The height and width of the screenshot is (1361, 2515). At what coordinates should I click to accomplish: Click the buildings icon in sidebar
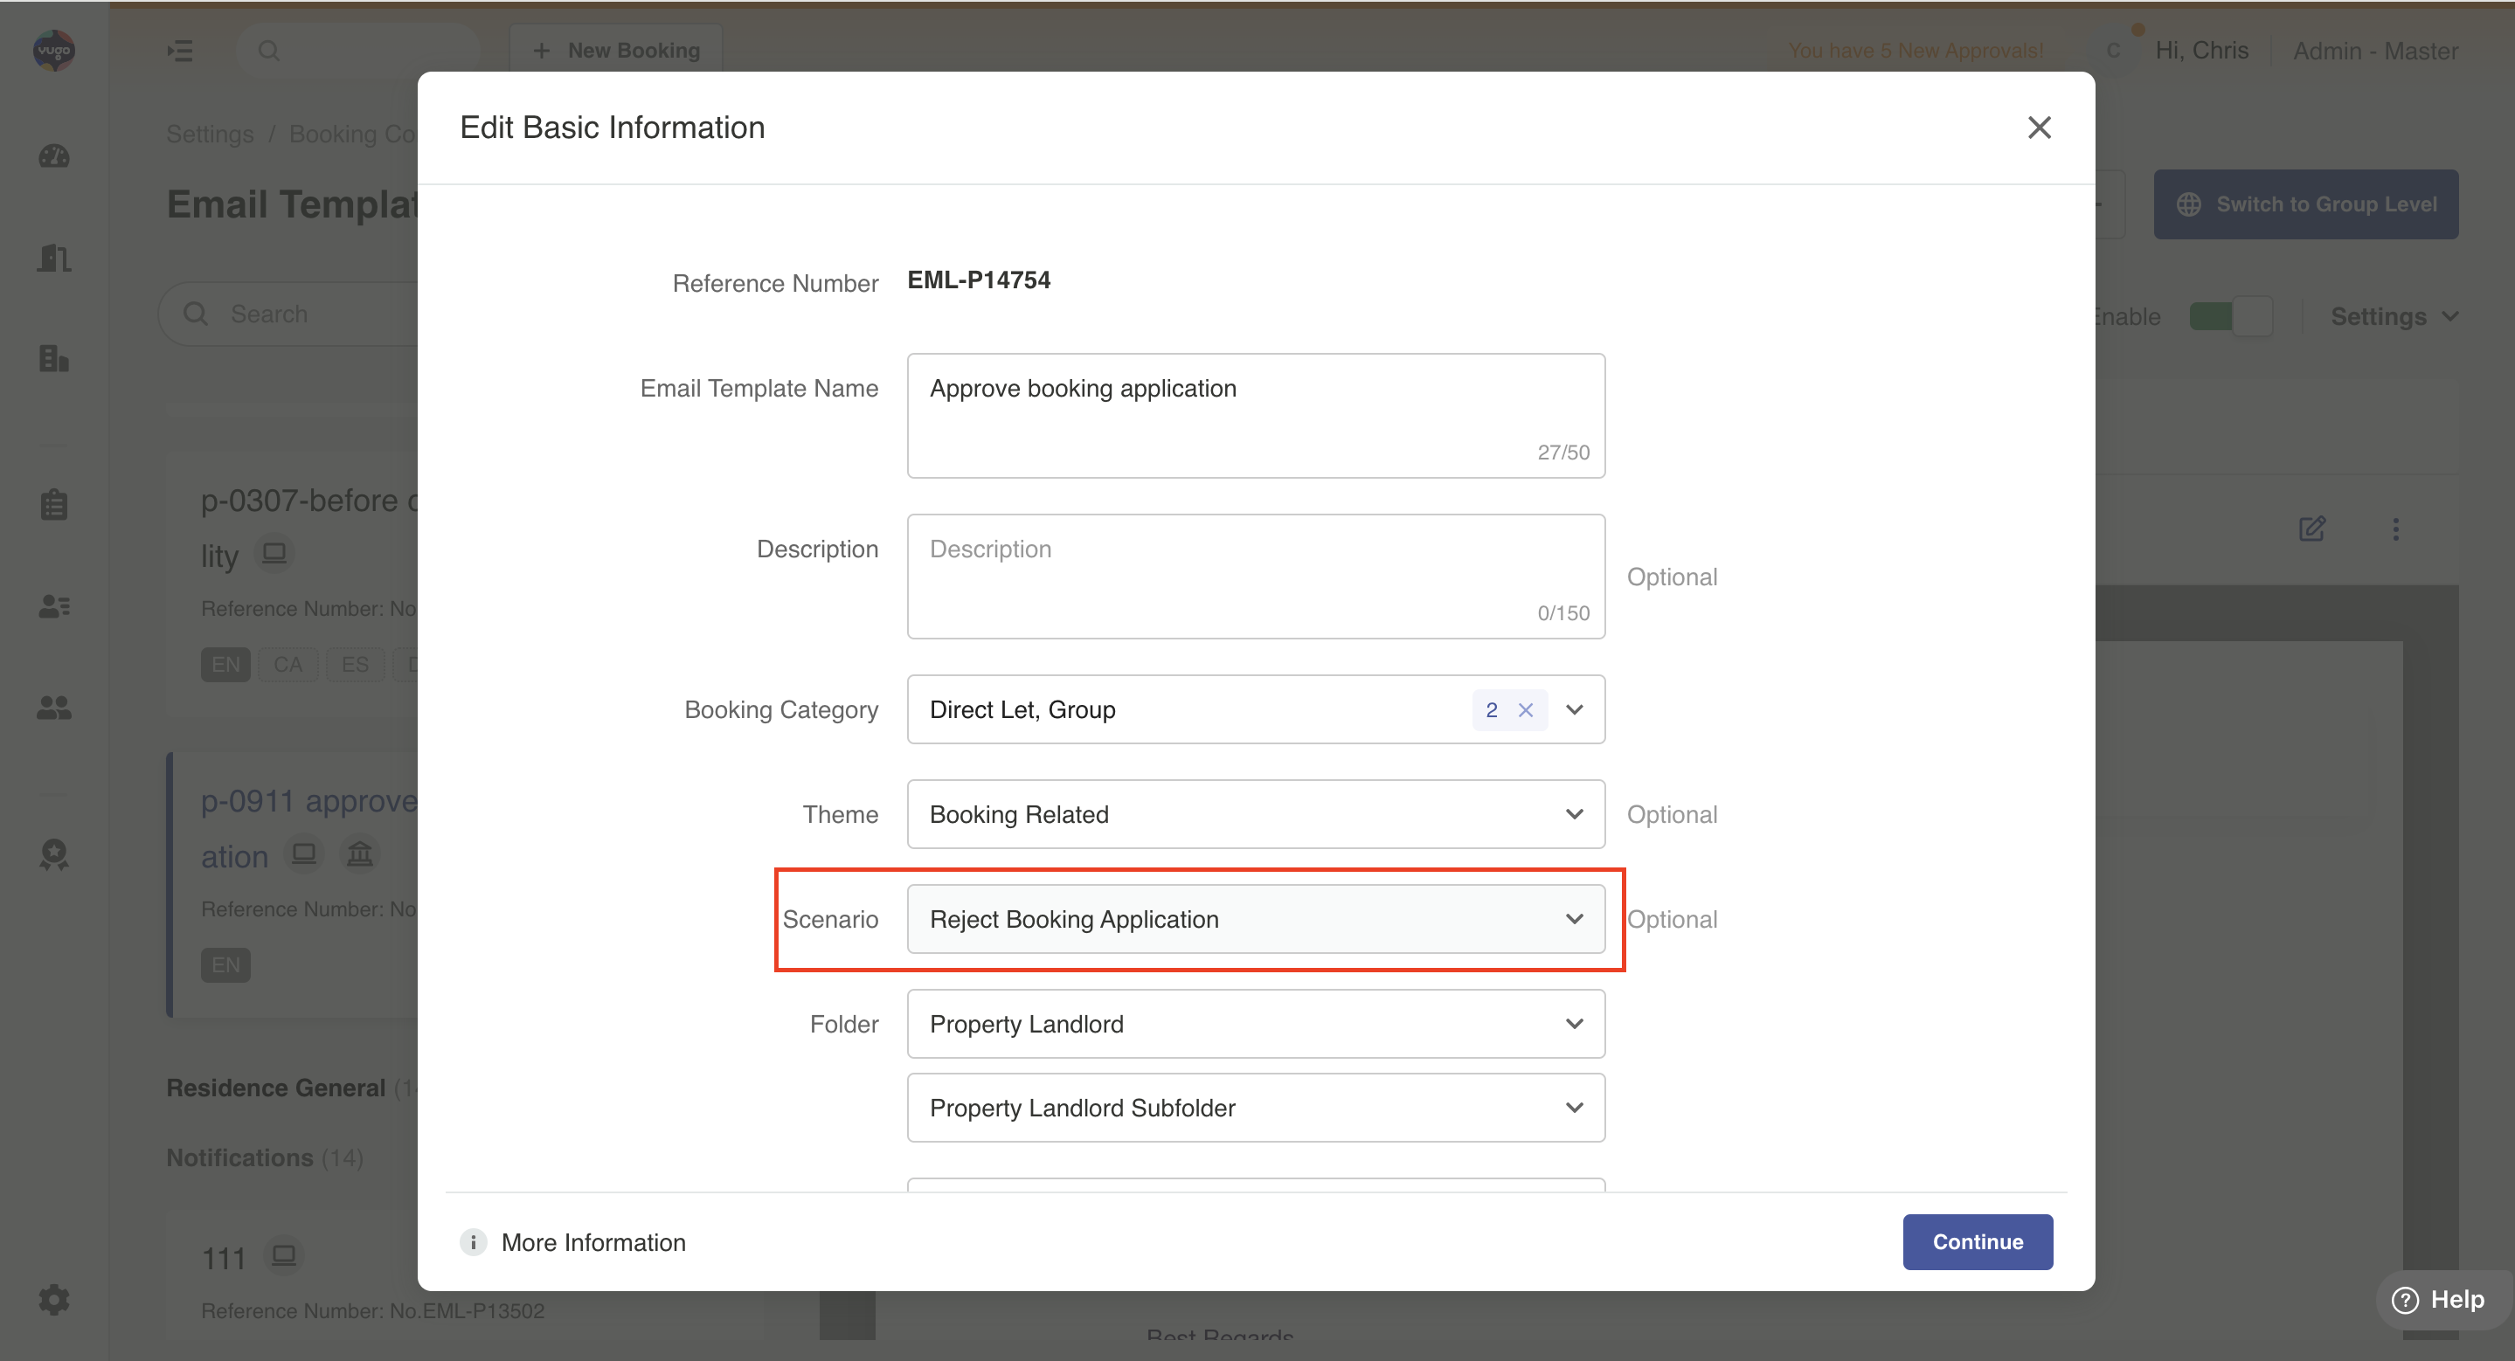tap(53, 358)
